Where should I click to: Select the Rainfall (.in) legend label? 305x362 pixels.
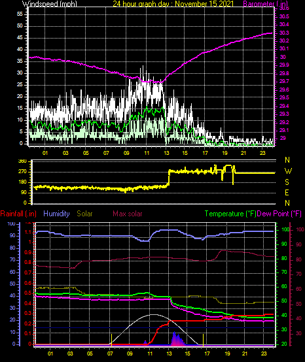point(18,214)
